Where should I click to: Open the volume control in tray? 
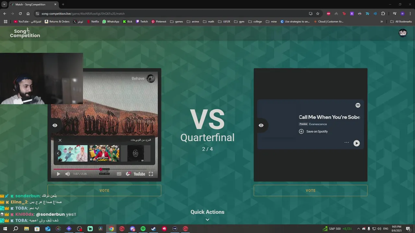tap(379, 229)
